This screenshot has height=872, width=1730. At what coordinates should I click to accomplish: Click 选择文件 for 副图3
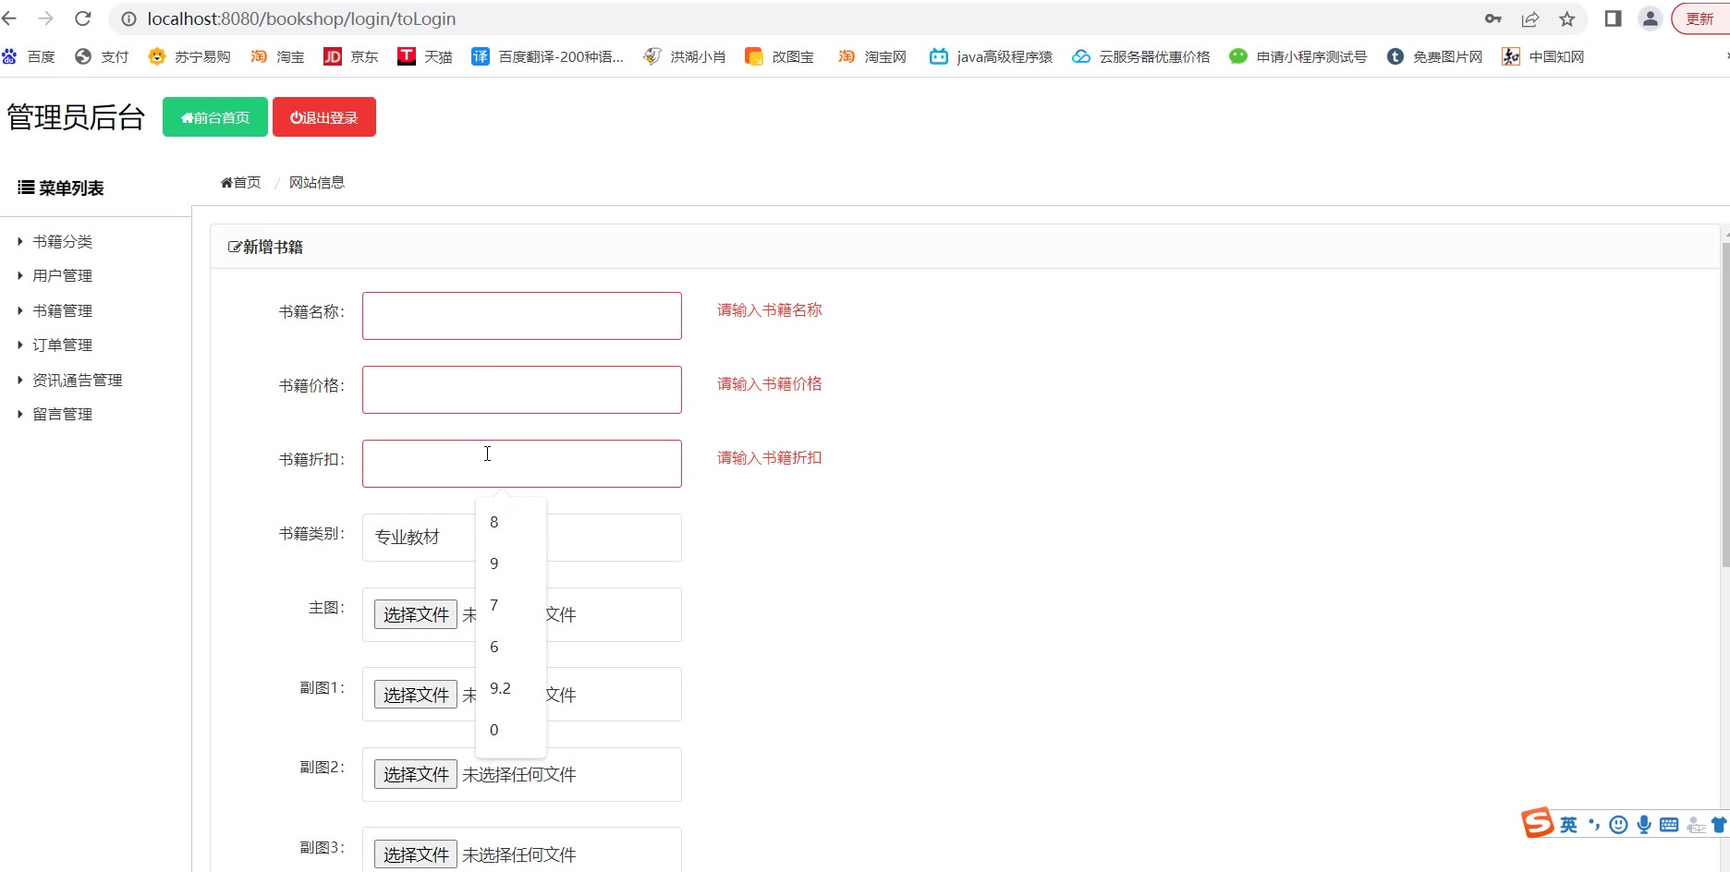click(x=416, y=855)
